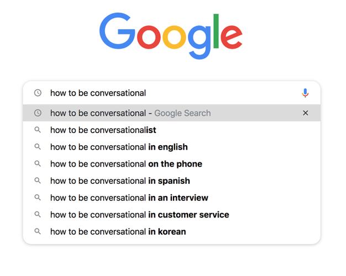
Task: Click magnifier icon beside 'in an interview' suggestion
Action: click(38, 198)
